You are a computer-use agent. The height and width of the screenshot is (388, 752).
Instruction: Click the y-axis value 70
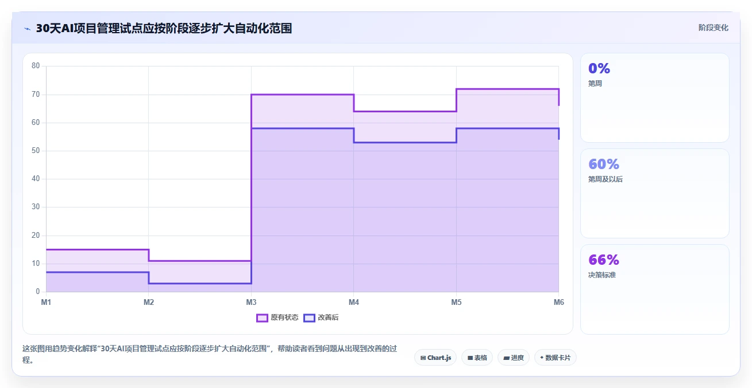tap(36, 94)
